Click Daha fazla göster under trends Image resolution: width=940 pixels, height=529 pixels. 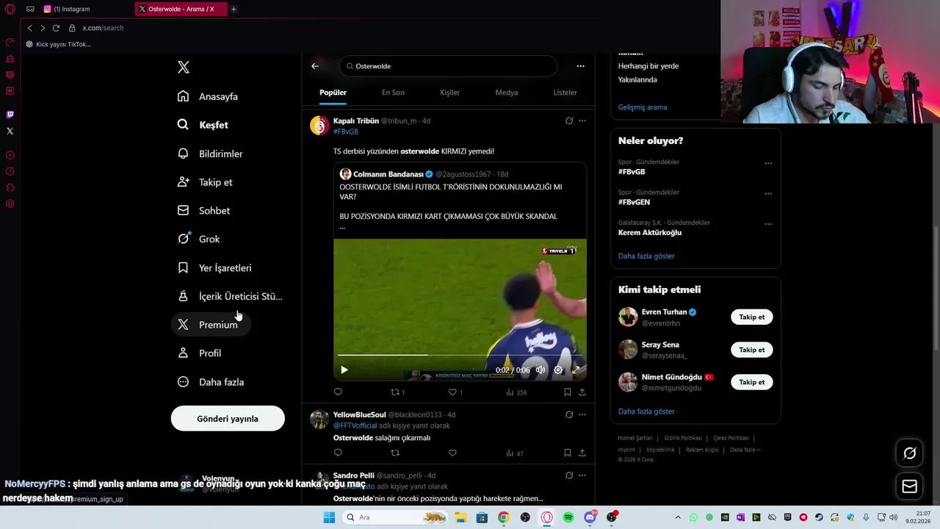[x=646, y=256]
